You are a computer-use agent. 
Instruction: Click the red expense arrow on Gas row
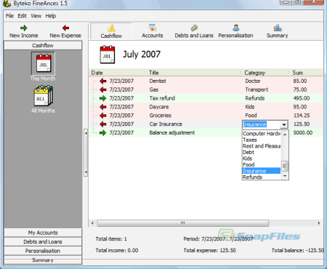pos(103,89)
